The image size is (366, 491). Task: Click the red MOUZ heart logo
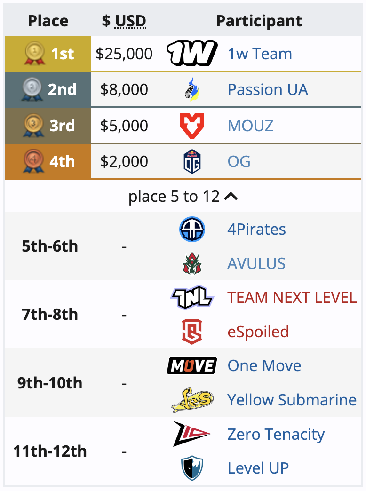coord(192,126)
